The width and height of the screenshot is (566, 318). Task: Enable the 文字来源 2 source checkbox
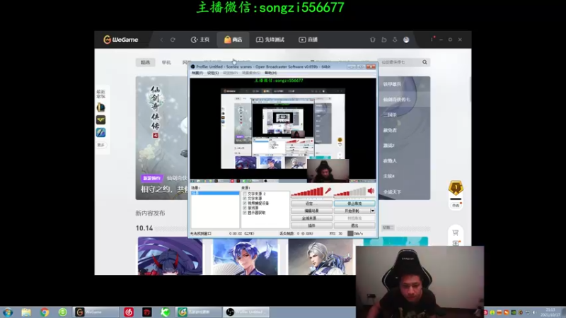(245, 194)
